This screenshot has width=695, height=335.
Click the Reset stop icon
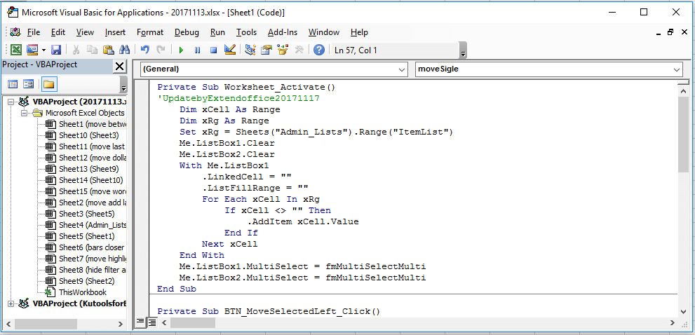(x=213, y=50)
